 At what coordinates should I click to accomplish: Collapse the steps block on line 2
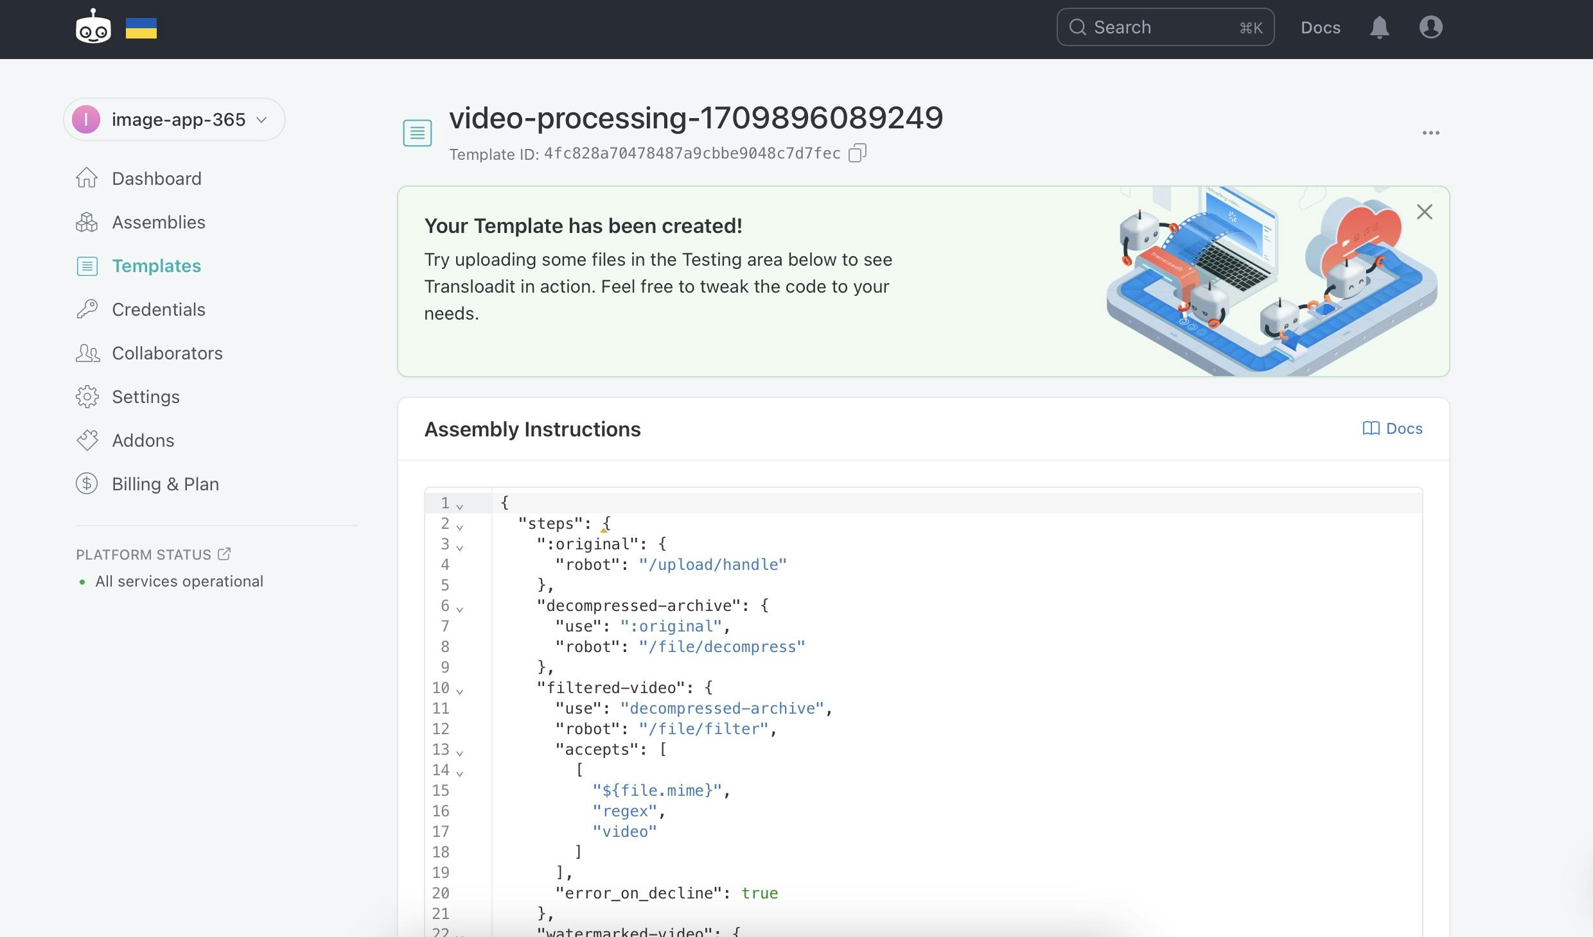[460, 526]
